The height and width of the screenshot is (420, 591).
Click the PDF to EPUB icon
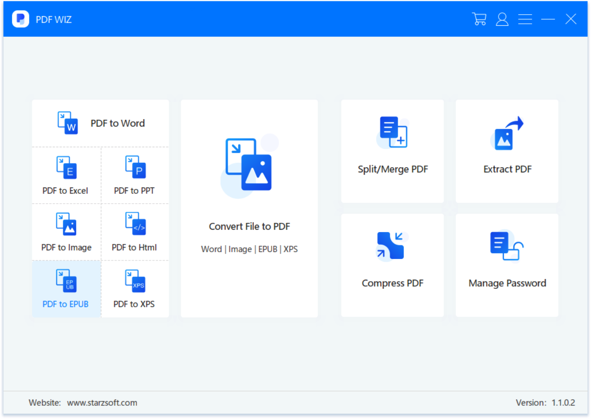click(x=66, y=281)
